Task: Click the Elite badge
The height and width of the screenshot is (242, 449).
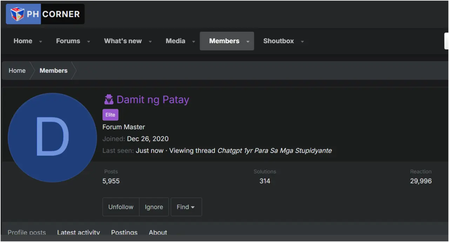Action: pyautogui.click(x=110, y=115)
